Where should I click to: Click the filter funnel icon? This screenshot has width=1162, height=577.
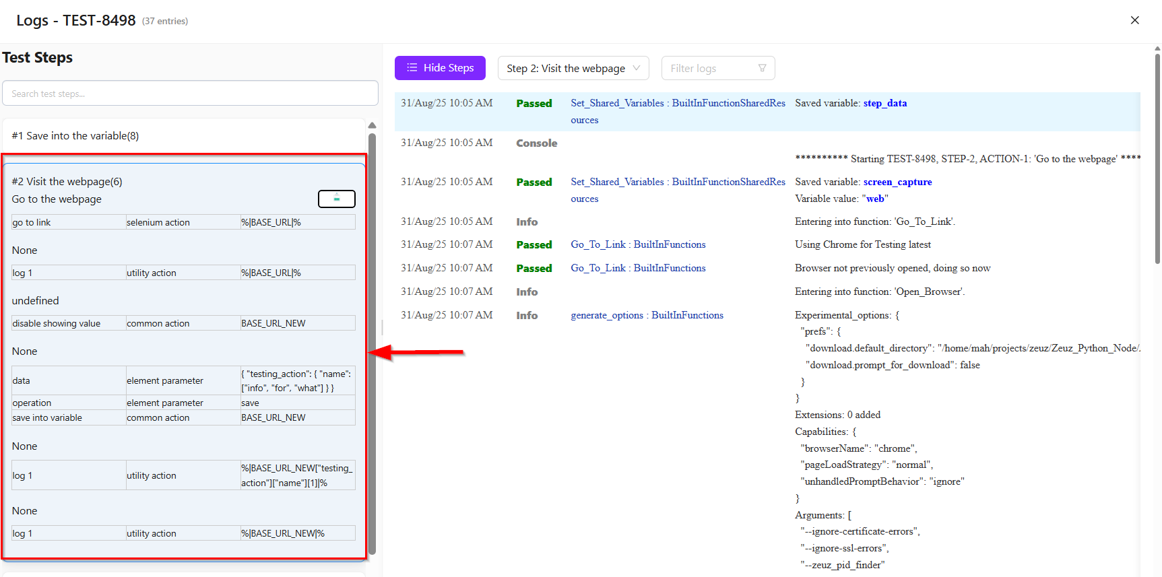click(x=762, y=68)
